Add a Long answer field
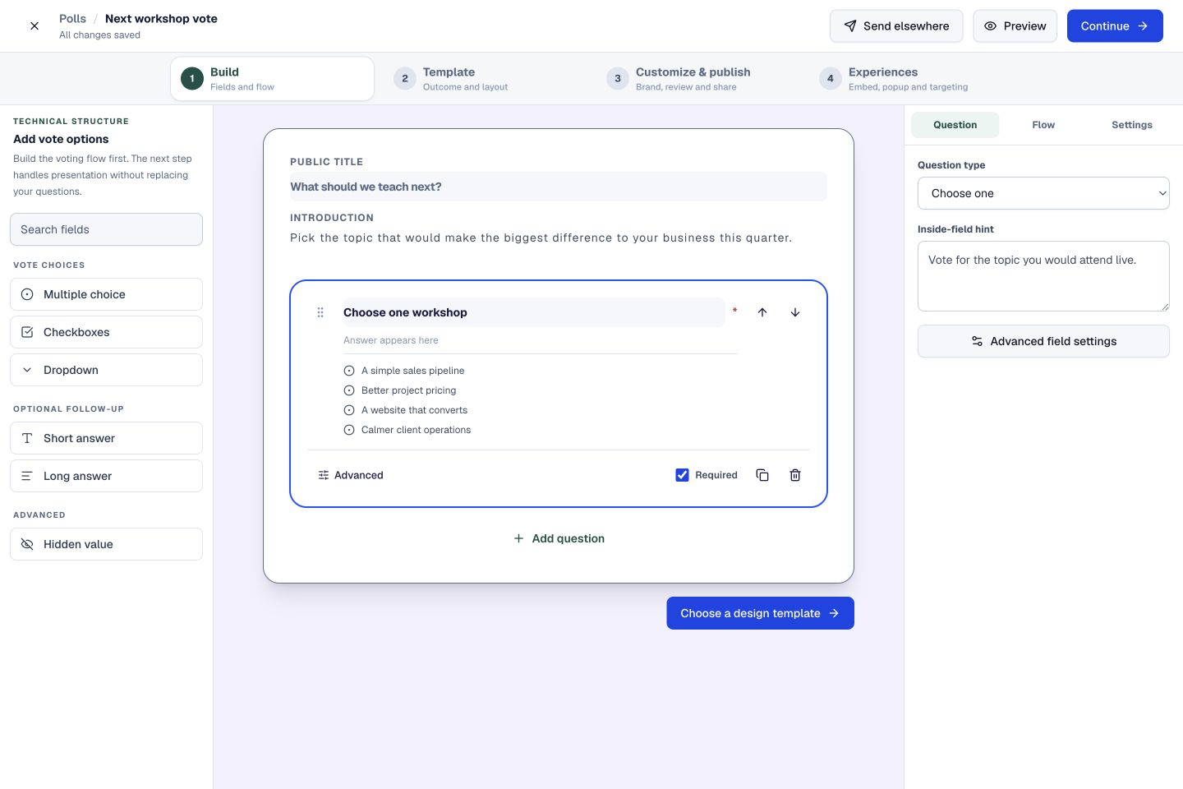This screenshot has width=1183, height=789. [x=106, y=476]
